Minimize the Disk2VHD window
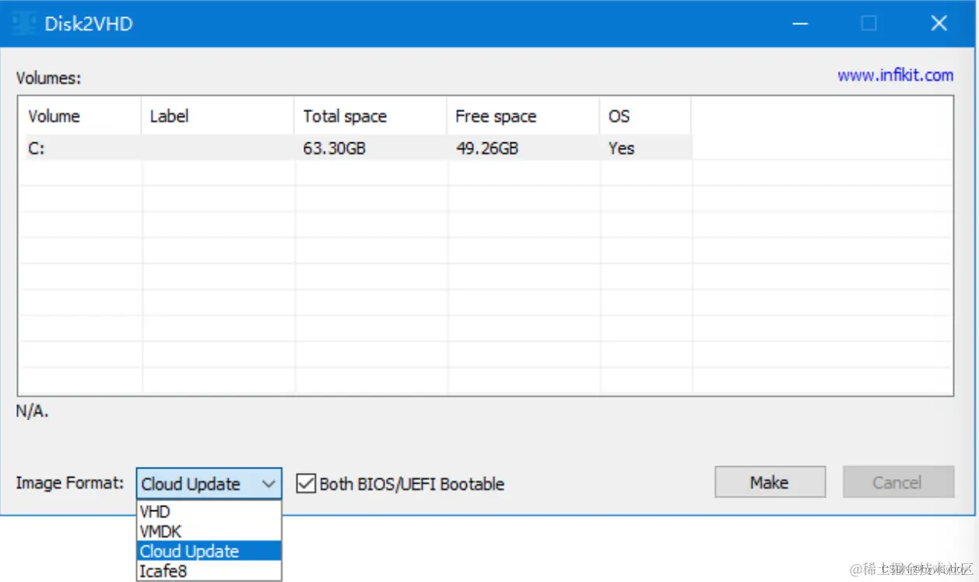Image resolution: width=979 pixels, height=582 pixels. coord(799,24)
